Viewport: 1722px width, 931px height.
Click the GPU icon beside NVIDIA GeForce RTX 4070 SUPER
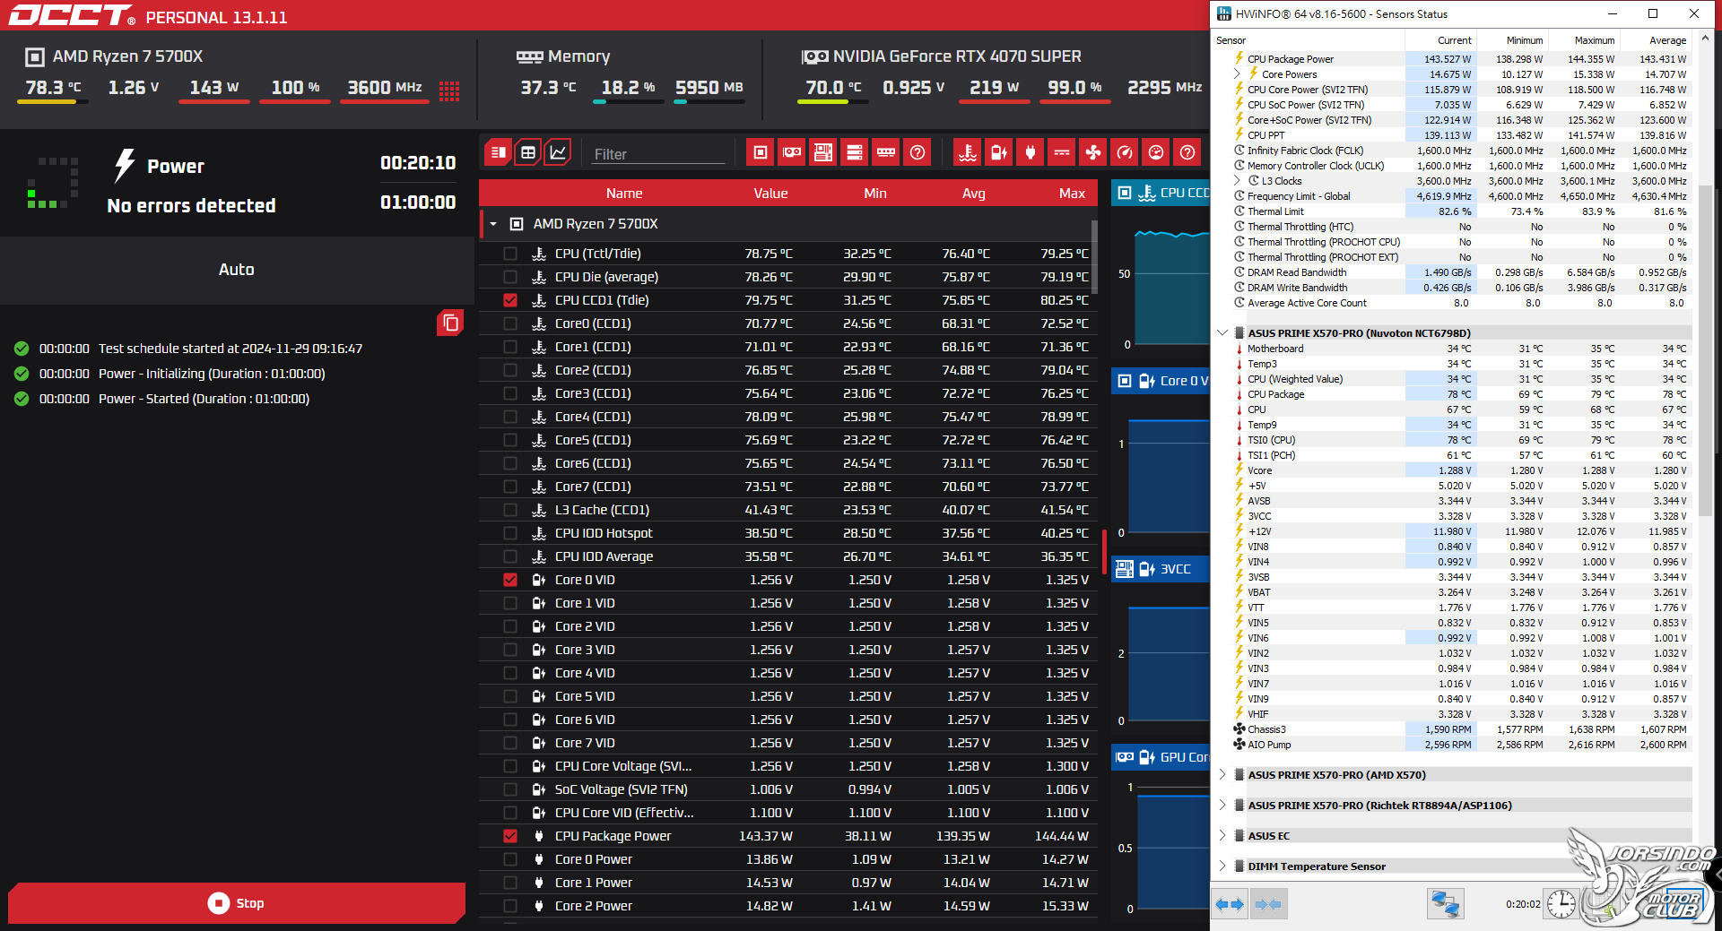pyautogui.click(x=814, y=57)
